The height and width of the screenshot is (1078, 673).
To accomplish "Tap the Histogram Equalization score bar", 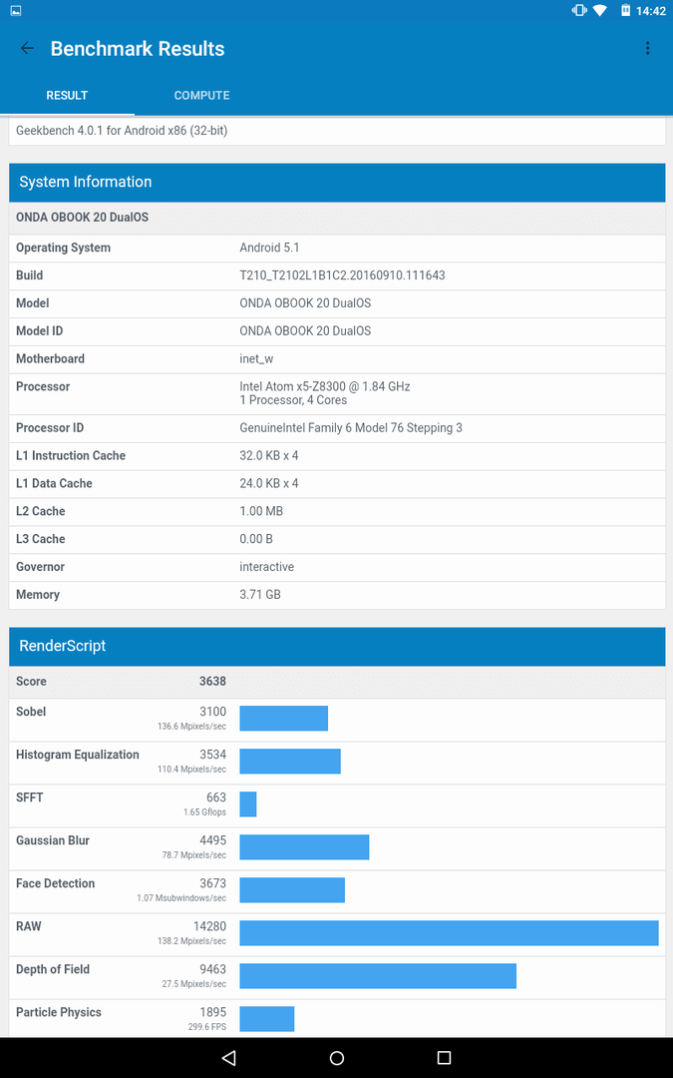I will point(290,761).
